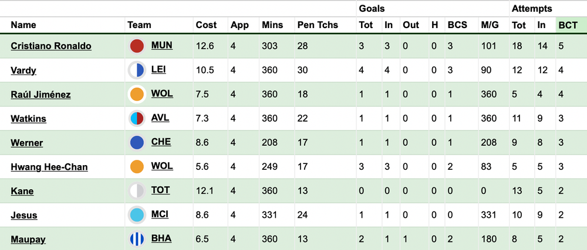Click Raúl Jiménez's orange Wolves badge
The height and width of the screenshot is (250, 587).
[137, 94]
